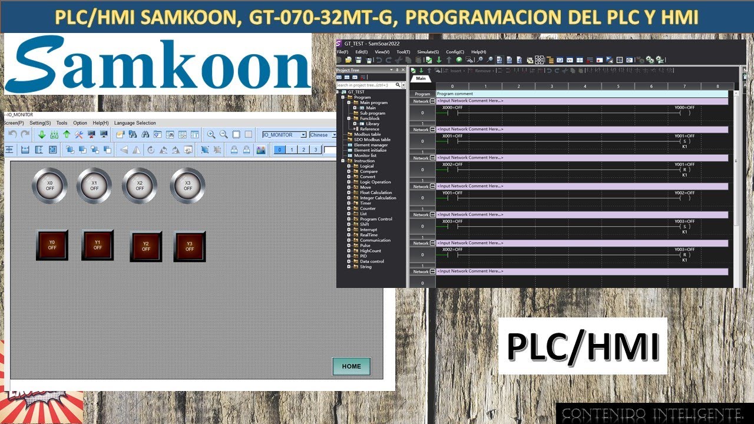Click the rotate icon in HMI toolbar
The width and height of the screenshot is (754, 424).
point(151,150)
